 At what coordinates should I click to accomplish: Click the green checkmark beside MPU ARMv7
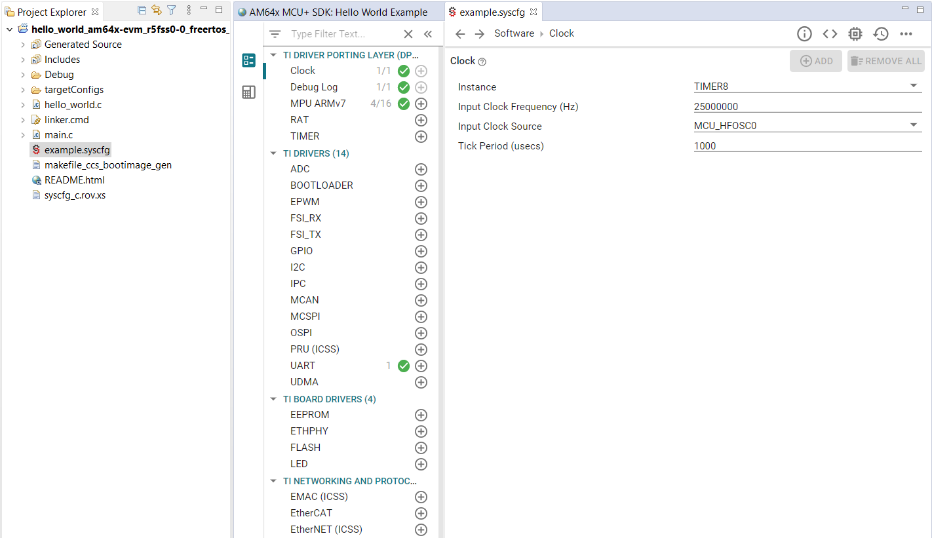pos(404,104)
